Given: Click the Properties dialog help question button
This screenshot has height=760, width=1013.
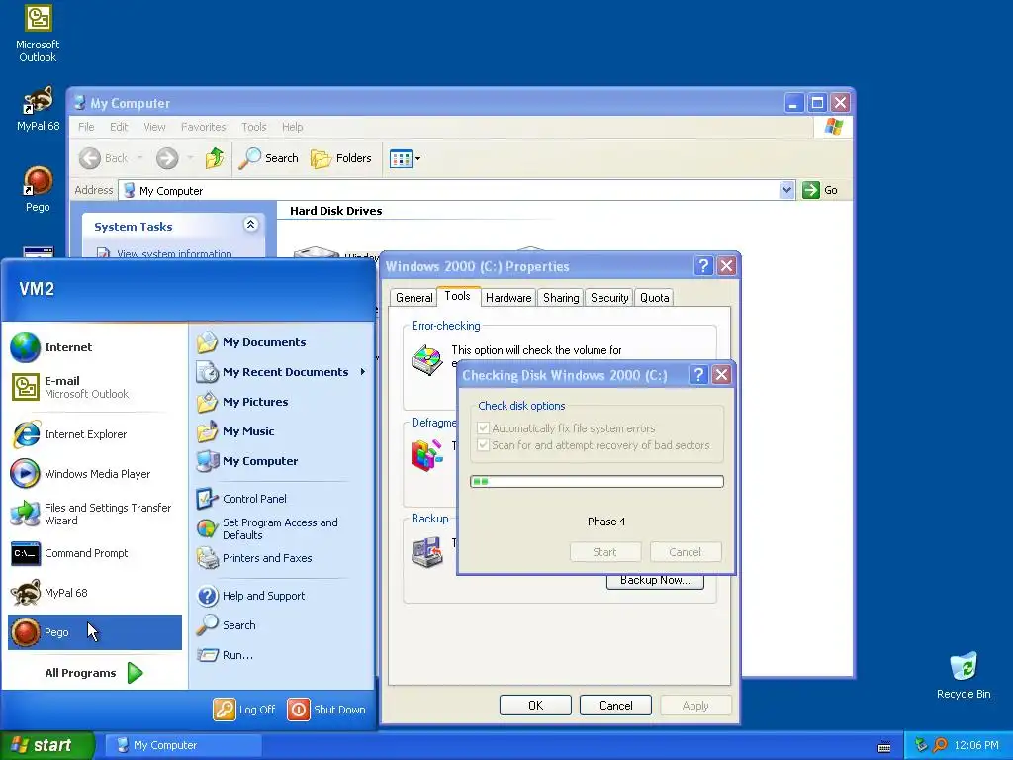Looking at the screenshot, I should click(703, 265).
